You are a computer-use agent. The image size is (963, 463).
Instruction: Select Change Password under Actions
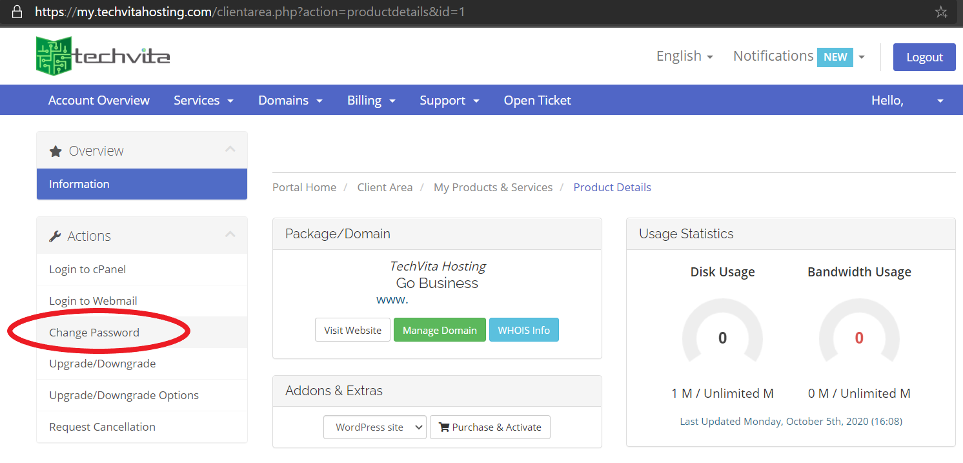(94, 332)
